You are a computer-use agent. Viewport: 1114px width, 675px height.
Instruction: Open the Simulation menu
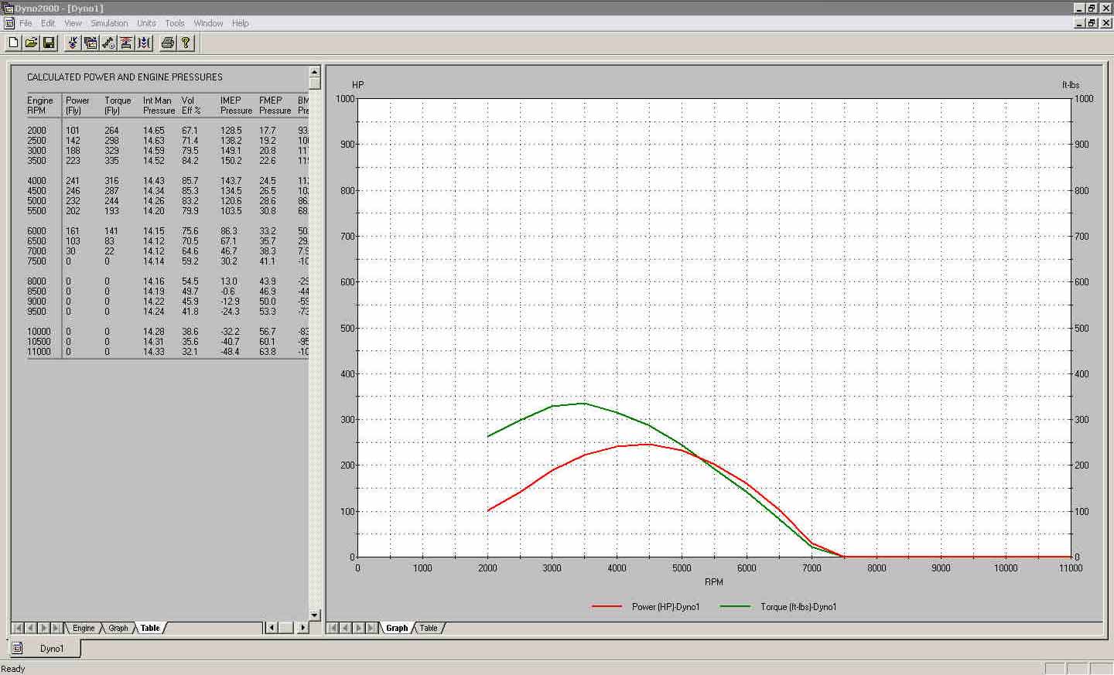pyautogui.click(x=109, y=23)
